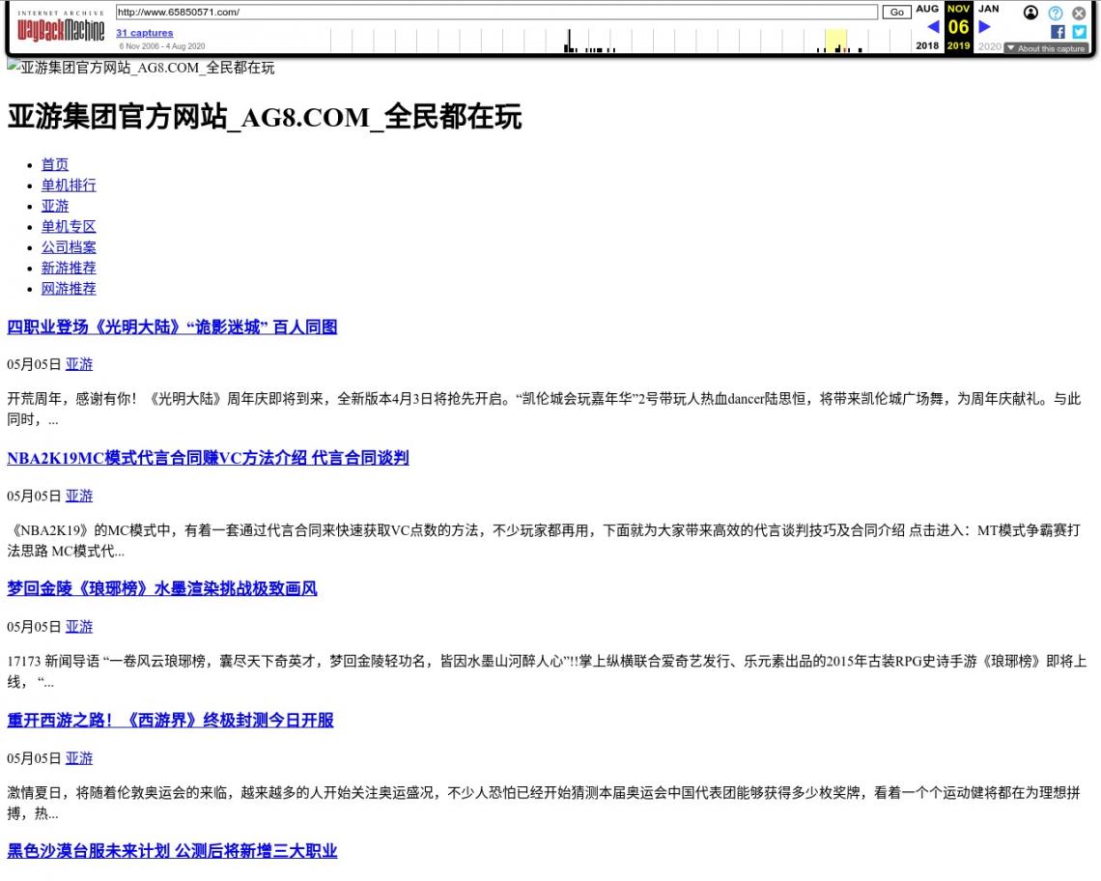Click 亚游 category link under 琅琊榜 article
1101x881 pixels.
tap(79, 627)
